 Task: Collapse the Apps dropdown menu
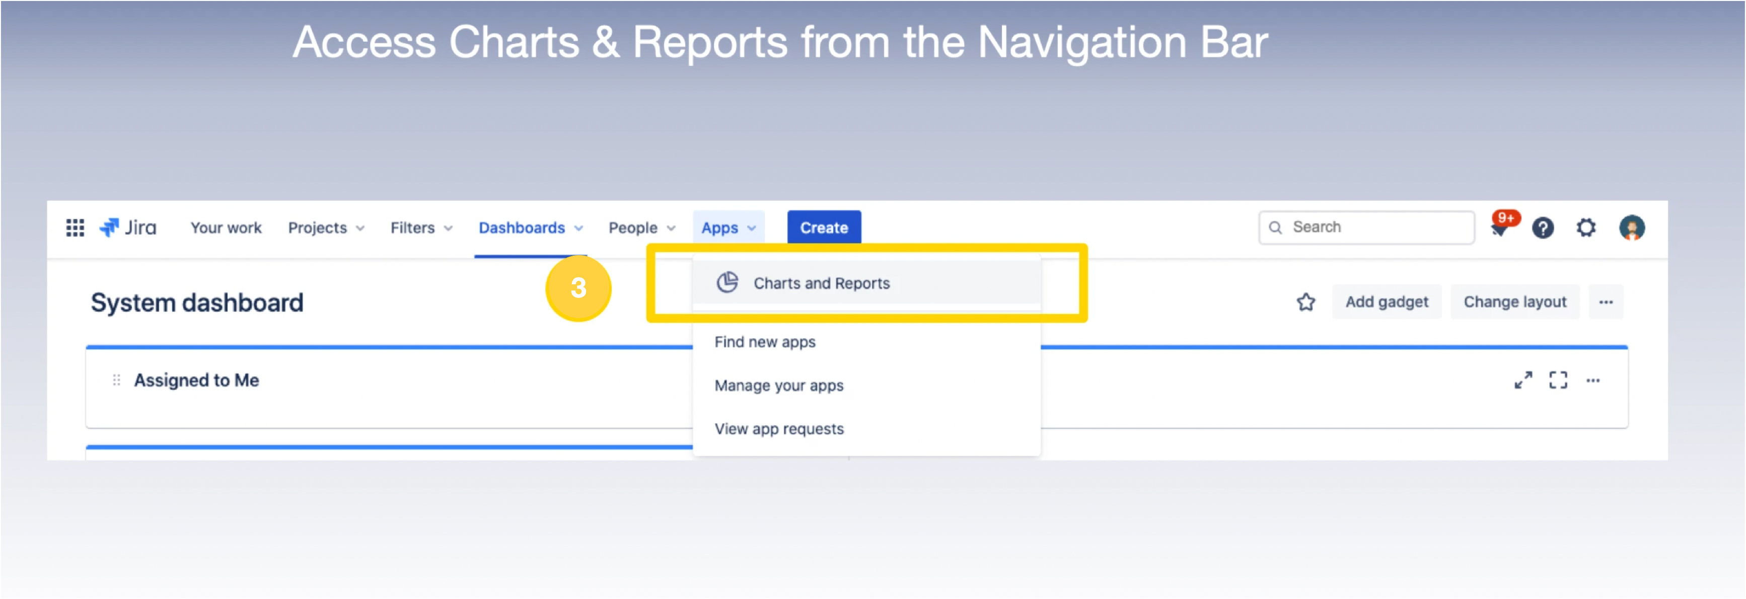[x=728, y=229]
